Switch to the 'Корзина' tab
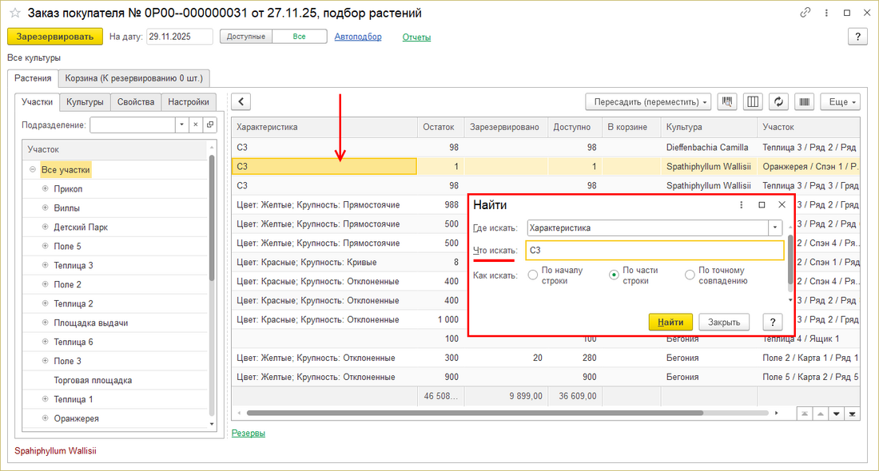The height and width of the screenshot is (471, 879). (133, 78)
